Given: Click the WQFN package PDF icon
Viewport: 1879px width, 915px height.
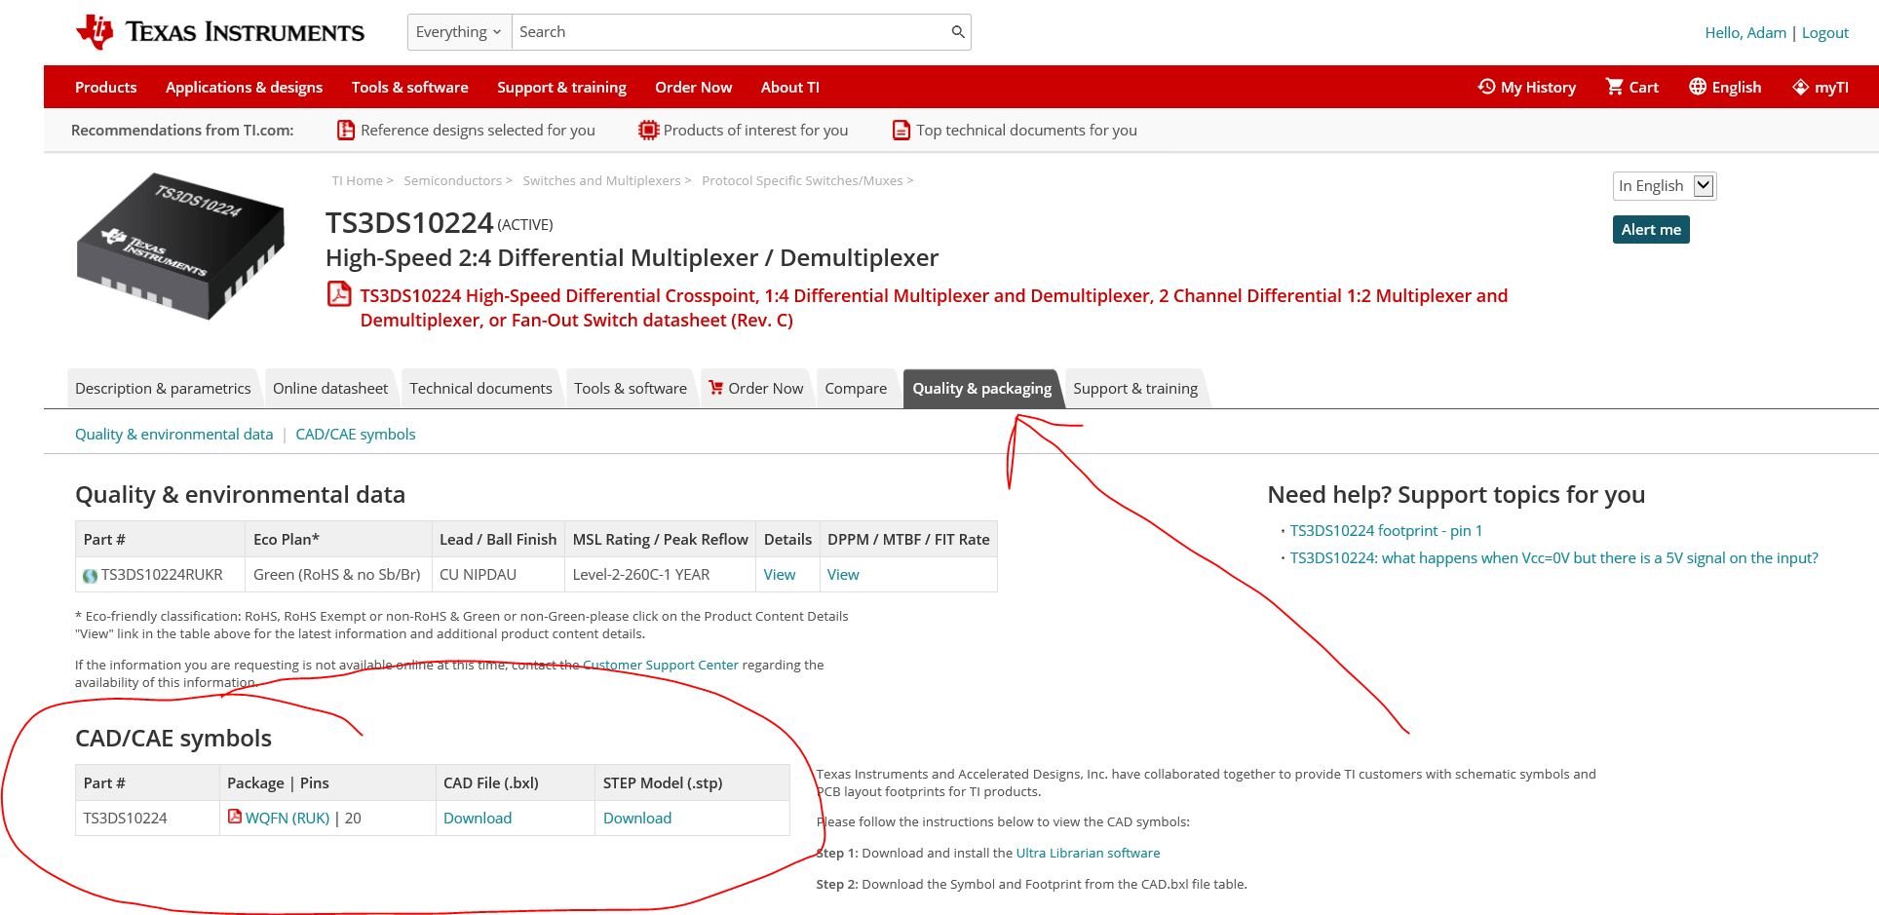Looking at the screenshot, I should coord(234,817).
